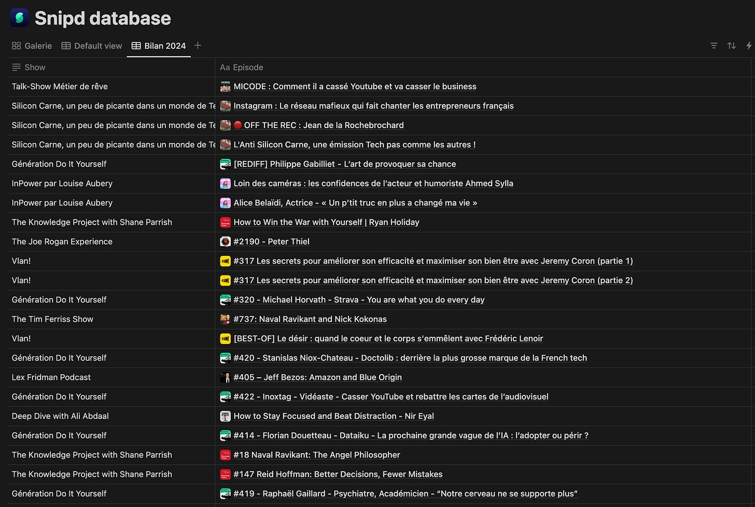
Task: Click page icon beside Philippe Gabilliet episode
Action: [225, 164]
